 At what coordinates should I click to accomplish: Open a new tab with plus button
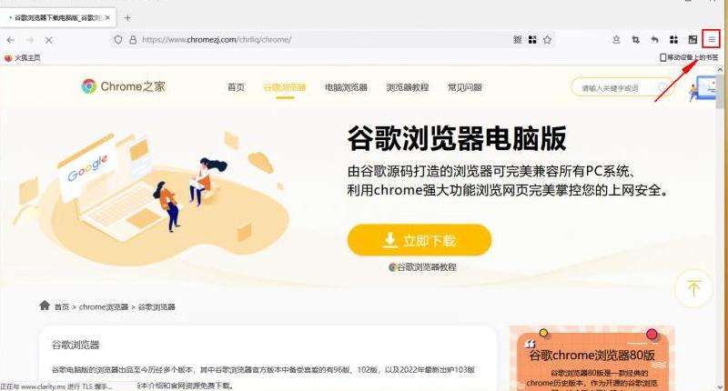pos(127,17)
